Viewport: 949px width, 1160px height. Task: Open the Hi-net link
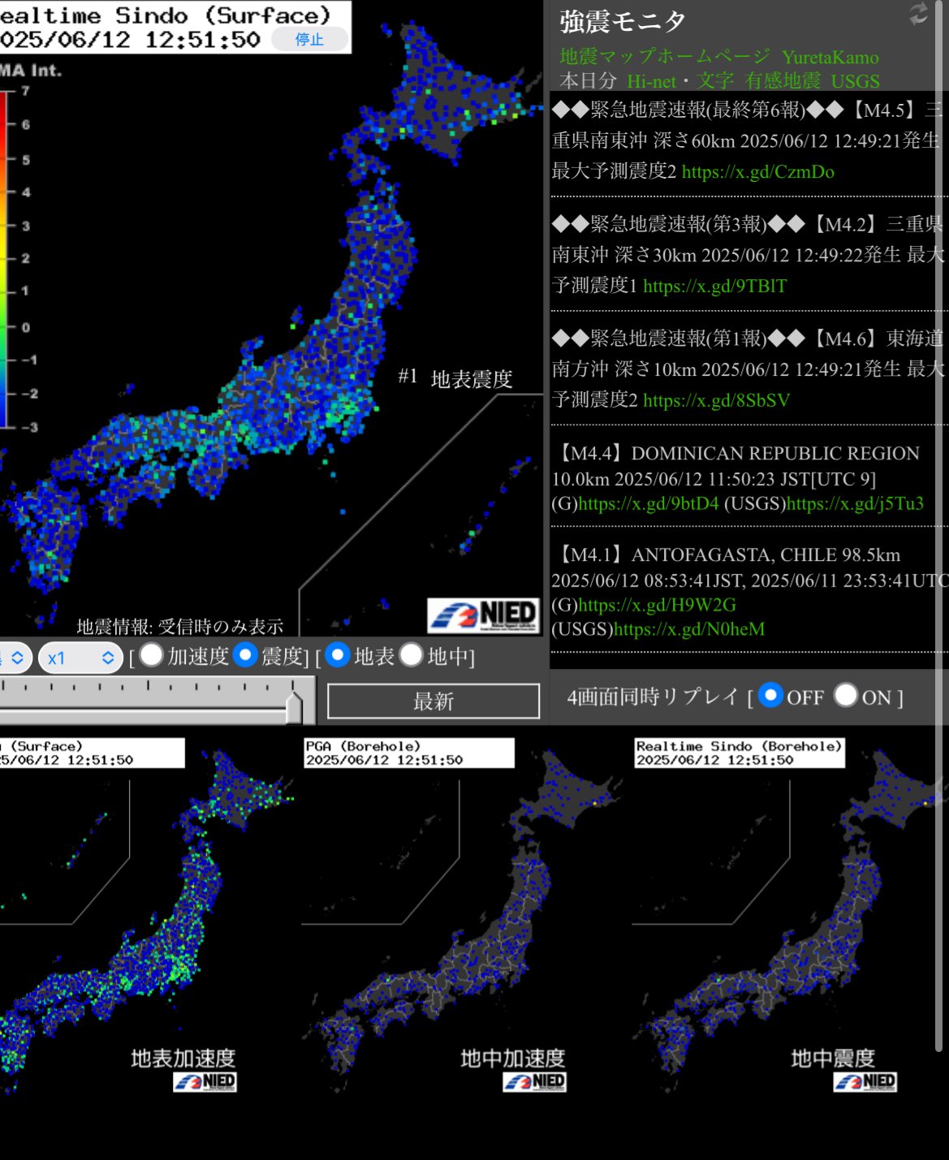(x=651, y=81)
